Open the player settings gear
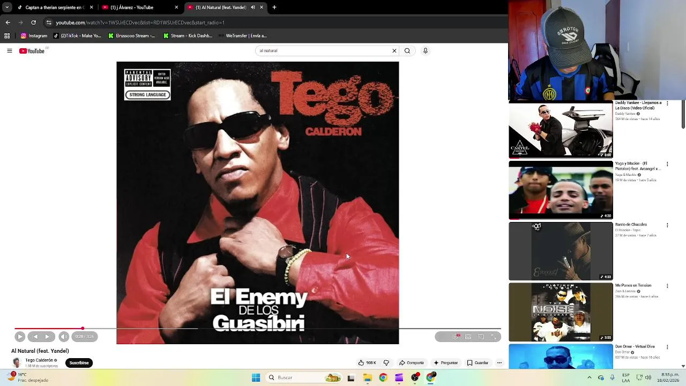This screenshot has width=686, height=386. click(x=456, y=337)
